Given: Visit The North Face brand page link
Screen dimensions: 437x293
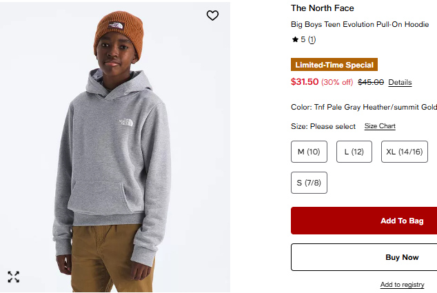Looking at the screenshot, I should 323,8.
